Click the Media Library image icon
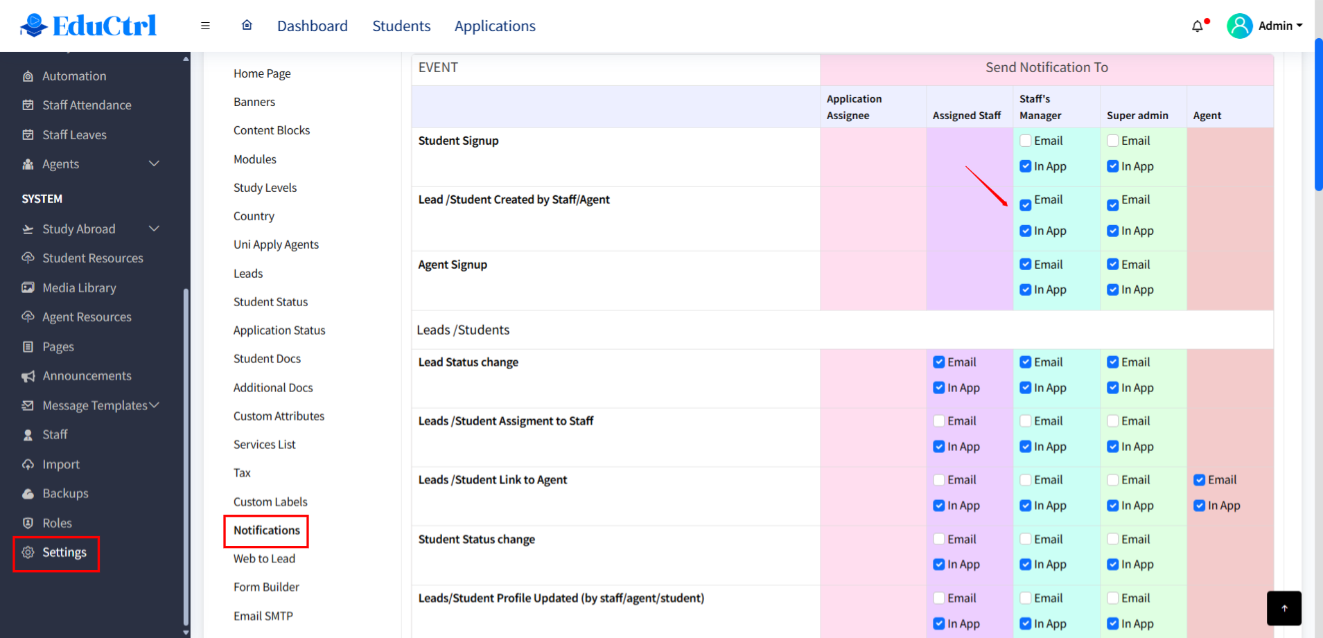This screenshot has height=638, width=1323. coord(28,287)
